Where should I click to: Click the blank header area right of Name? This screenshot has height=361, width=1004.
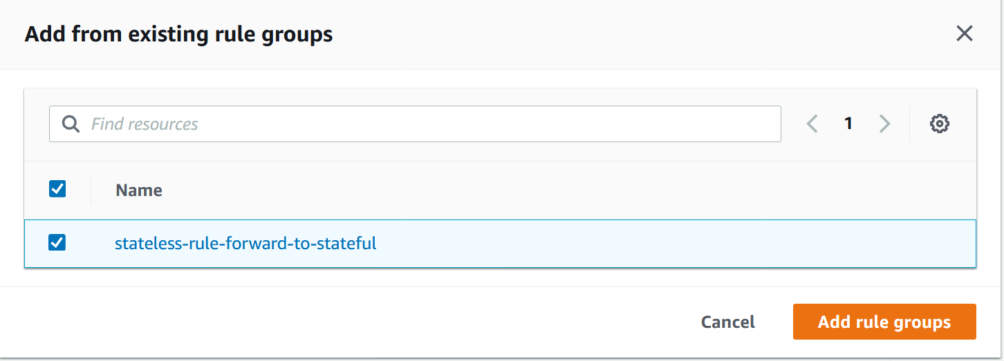coord(567,190)
